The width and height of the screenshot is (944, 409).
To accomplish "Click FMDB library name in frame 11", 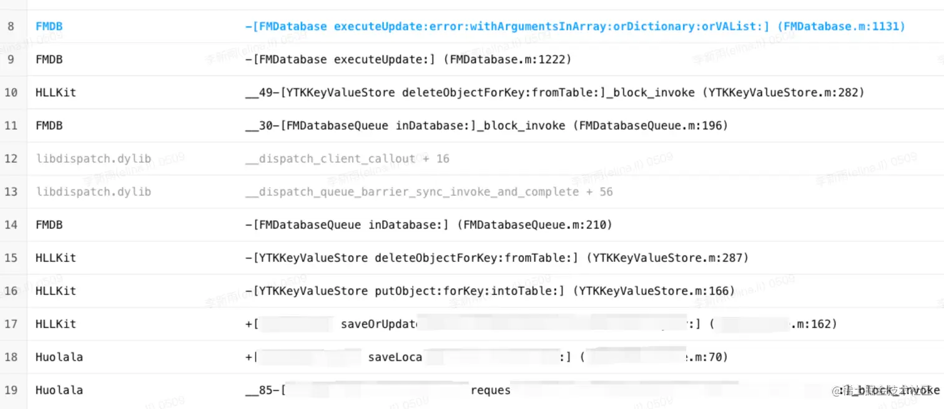I will coord(49,125).
